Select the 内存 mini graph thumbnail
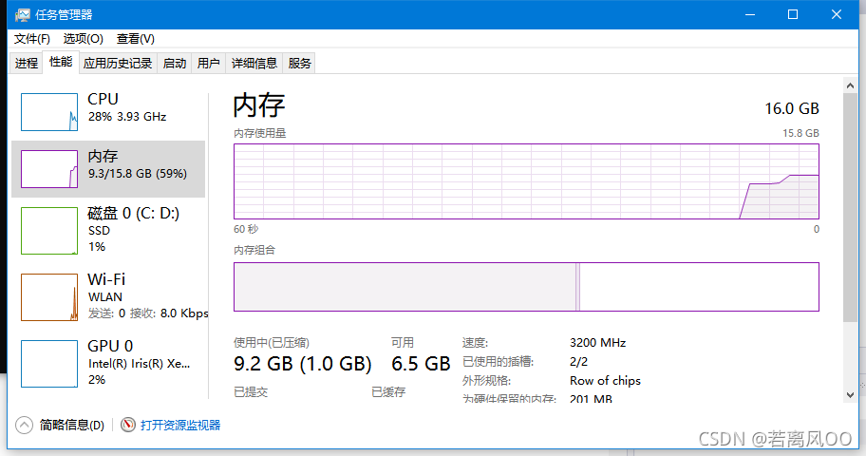 [x=49, y=169]
